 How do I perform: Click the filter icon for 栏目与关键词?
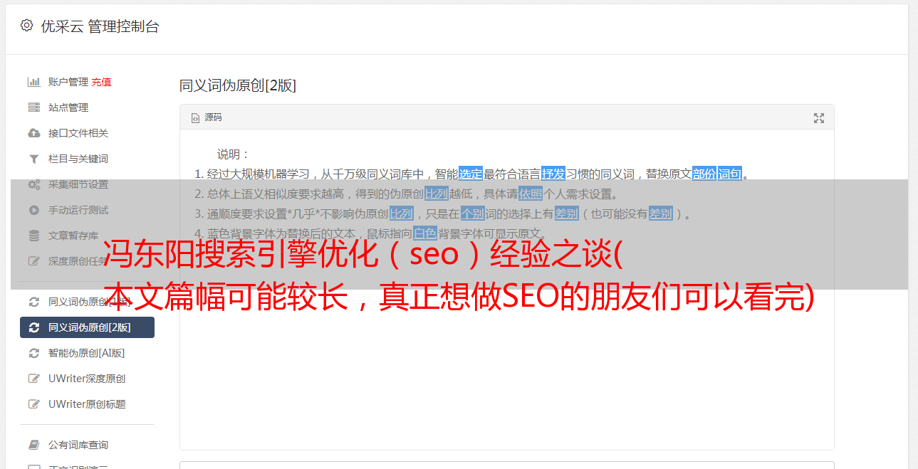(x=33, y=159)
